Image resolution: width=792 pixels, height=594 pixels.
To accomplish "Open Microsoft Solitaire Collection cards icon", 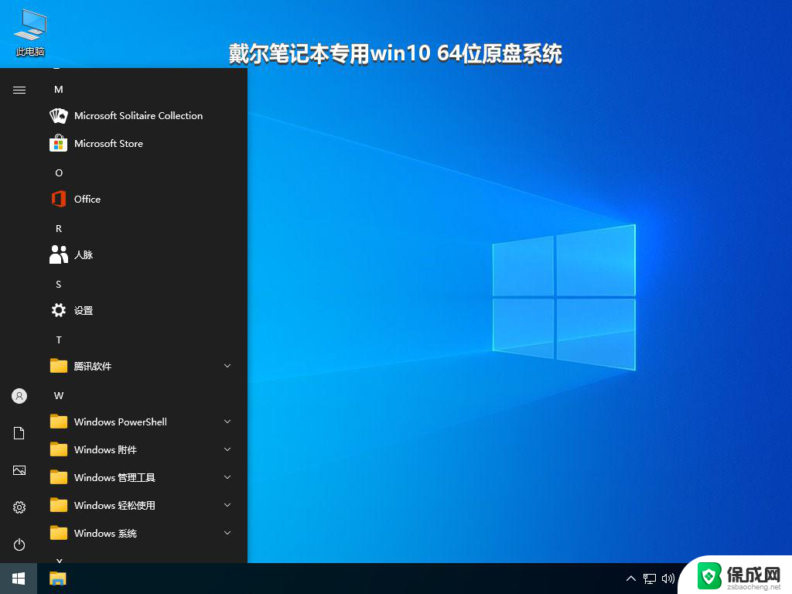I will point(59,116).
